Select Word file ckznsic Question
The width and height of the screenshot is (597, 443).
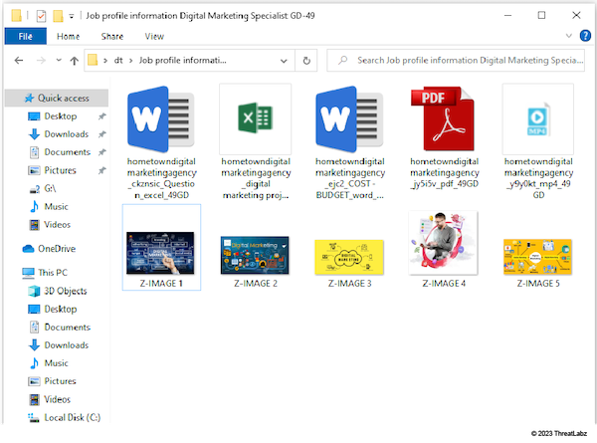161,142
